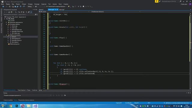Click the Visual Studio taskbar icon

35,106
